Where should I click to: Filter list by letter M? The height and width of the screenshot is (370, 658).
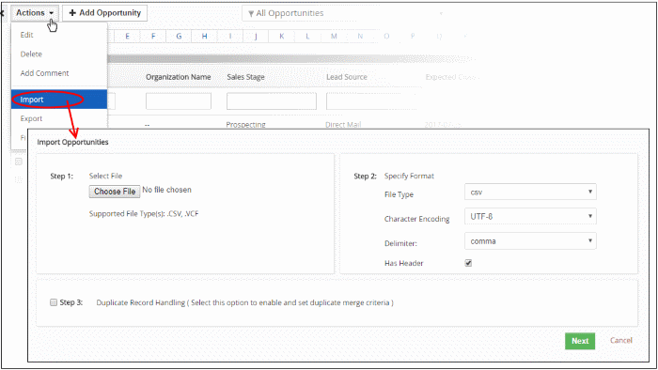coord(334,36)
